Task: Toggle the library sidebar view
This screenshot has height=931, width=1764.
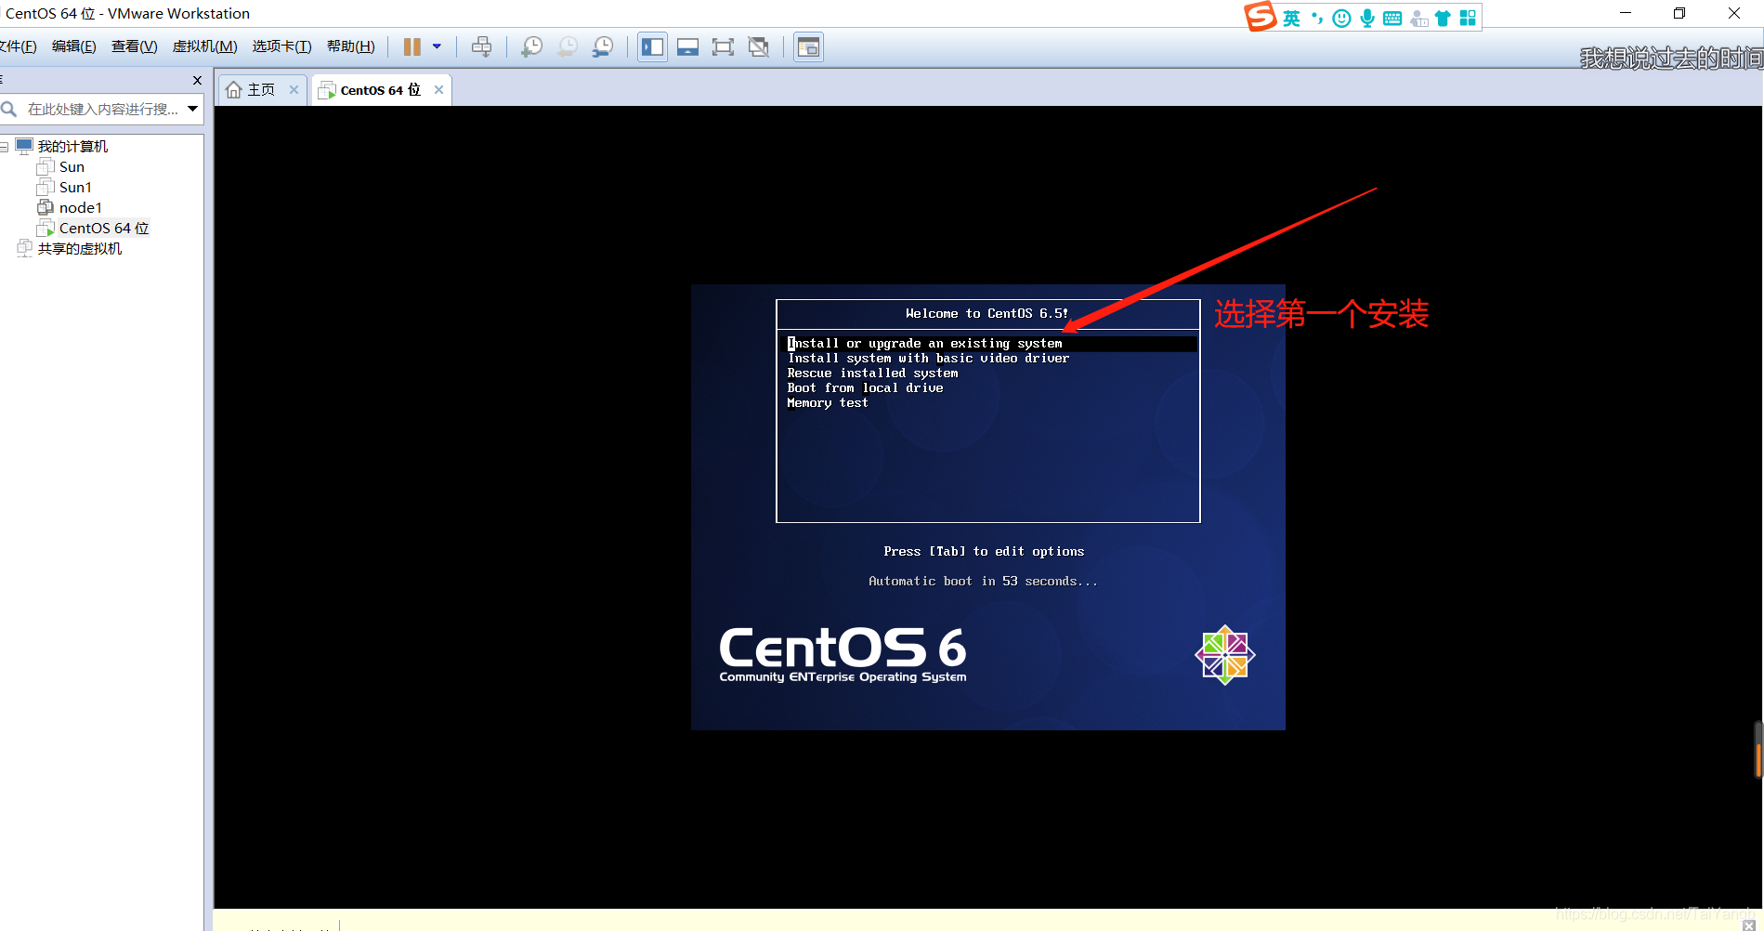Action: 652,46
